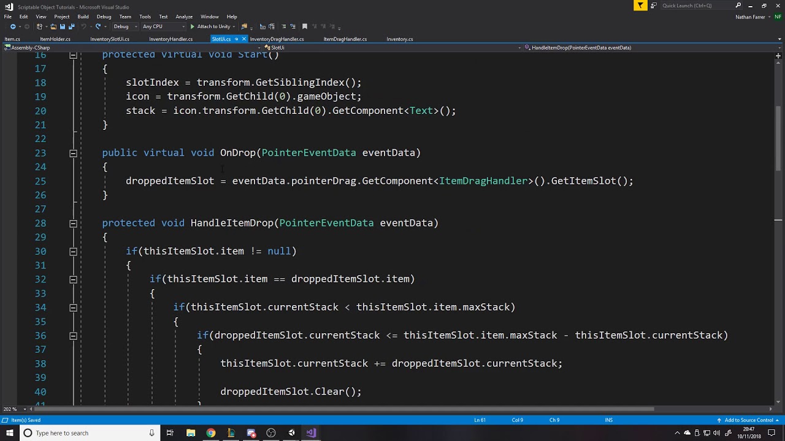The height and width of the screenshot is (441, 785).
Task: Click the Uncomment selected lines icon
Action: point(293,26)
